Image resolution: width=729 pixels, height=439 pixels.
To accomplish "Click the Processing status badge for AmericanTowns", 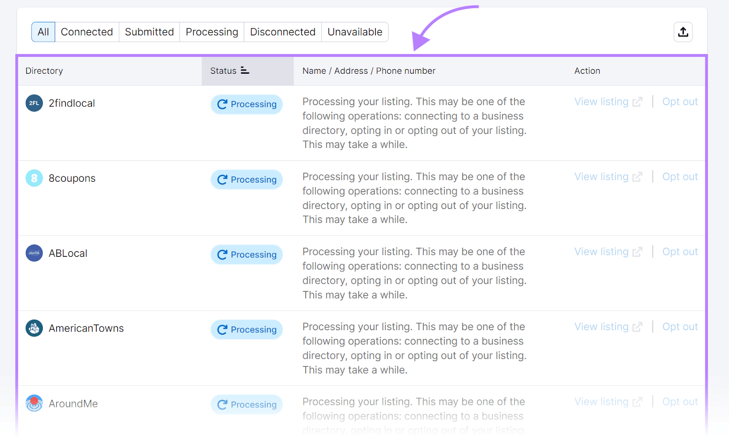I will (246, 329).
